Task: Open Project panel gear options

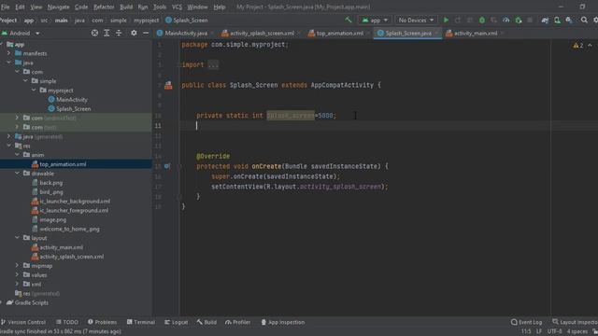Action: 134,34
